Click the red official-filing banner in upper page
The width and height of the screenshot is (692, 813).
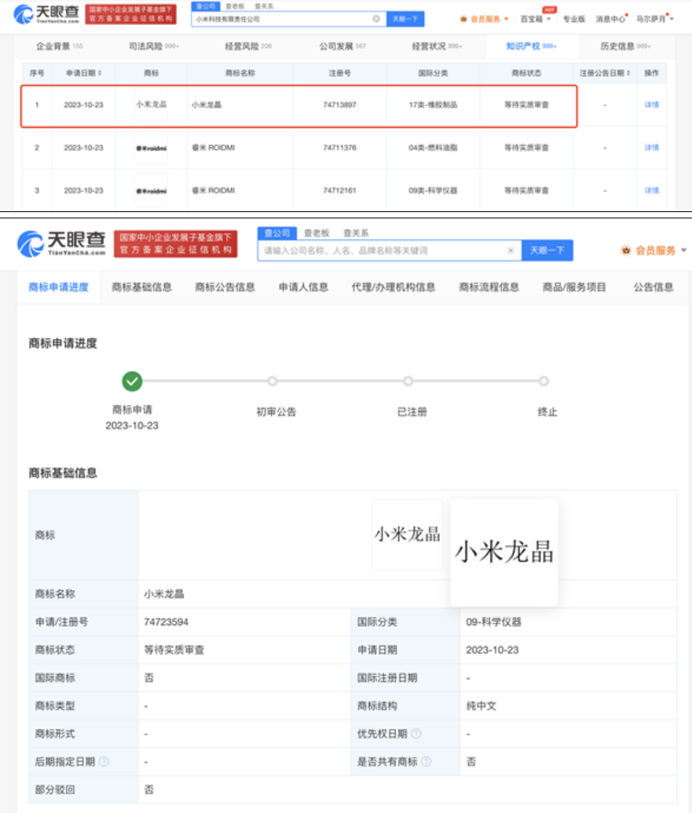pyautogui.click(x=130, y=14)
